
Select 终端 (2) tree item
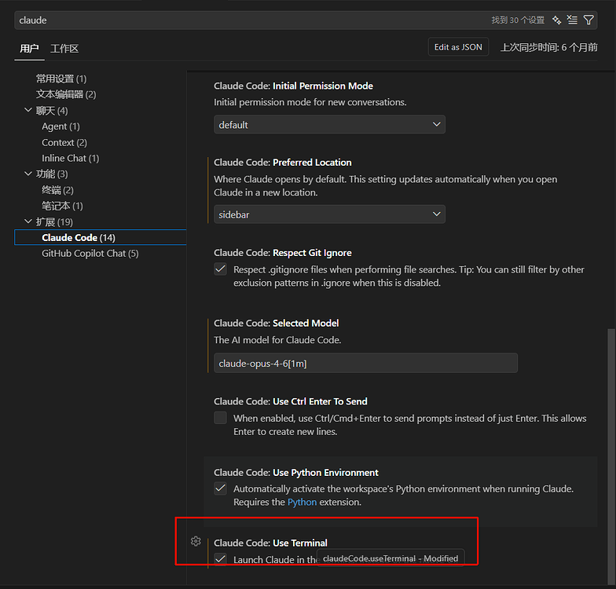coord(57,190)
